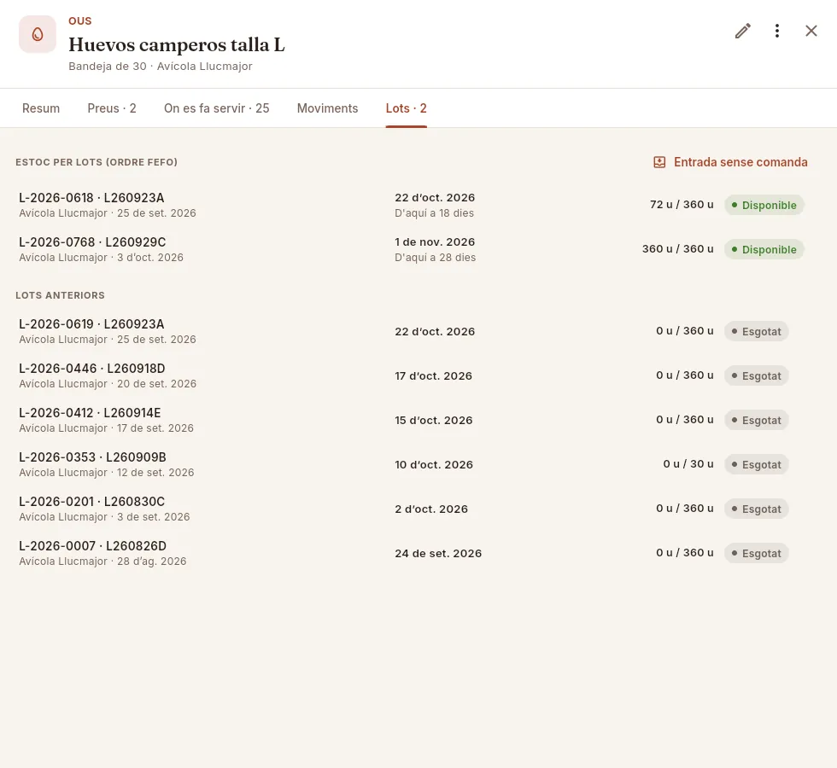The image size is (837, 768).
Task: Switch to the Resum tab
Action: [41, 108]
